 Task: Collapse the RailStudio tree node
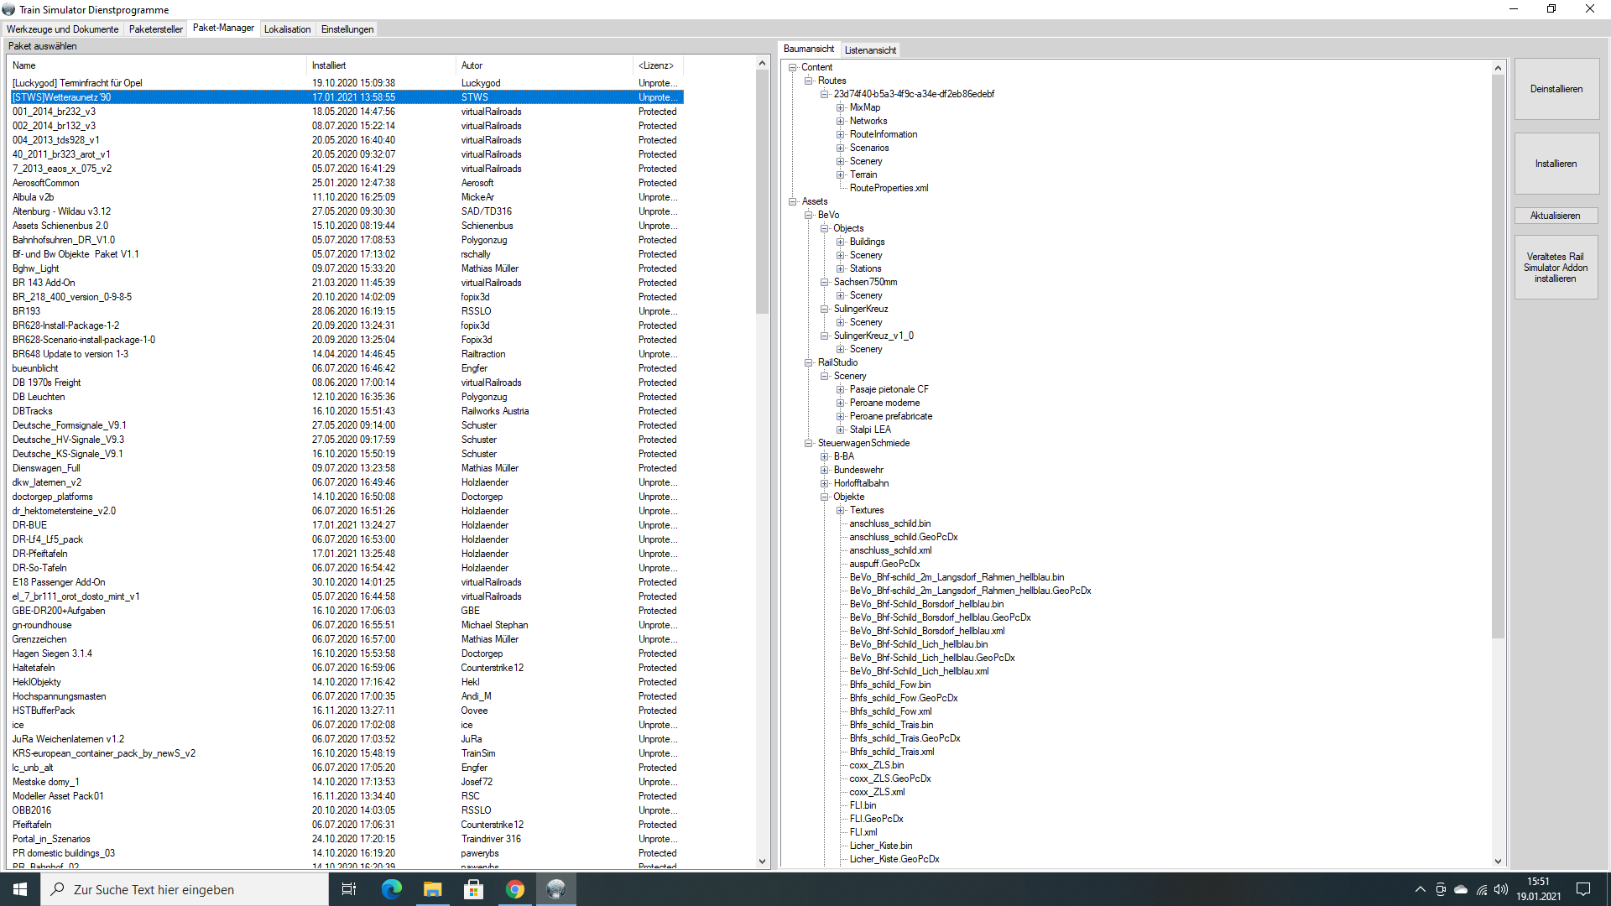[809, 362]
